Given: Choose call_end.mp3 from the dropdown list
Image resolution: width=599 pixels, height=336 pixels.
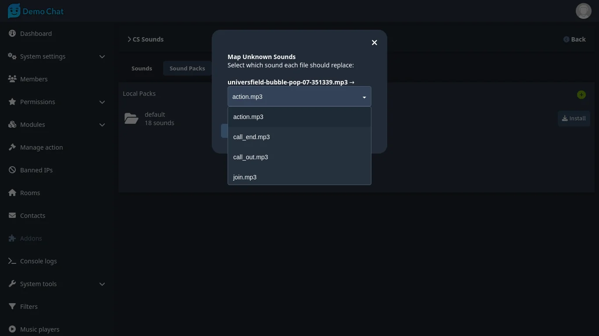Looking at the screenshot, I should pos(251,137).
